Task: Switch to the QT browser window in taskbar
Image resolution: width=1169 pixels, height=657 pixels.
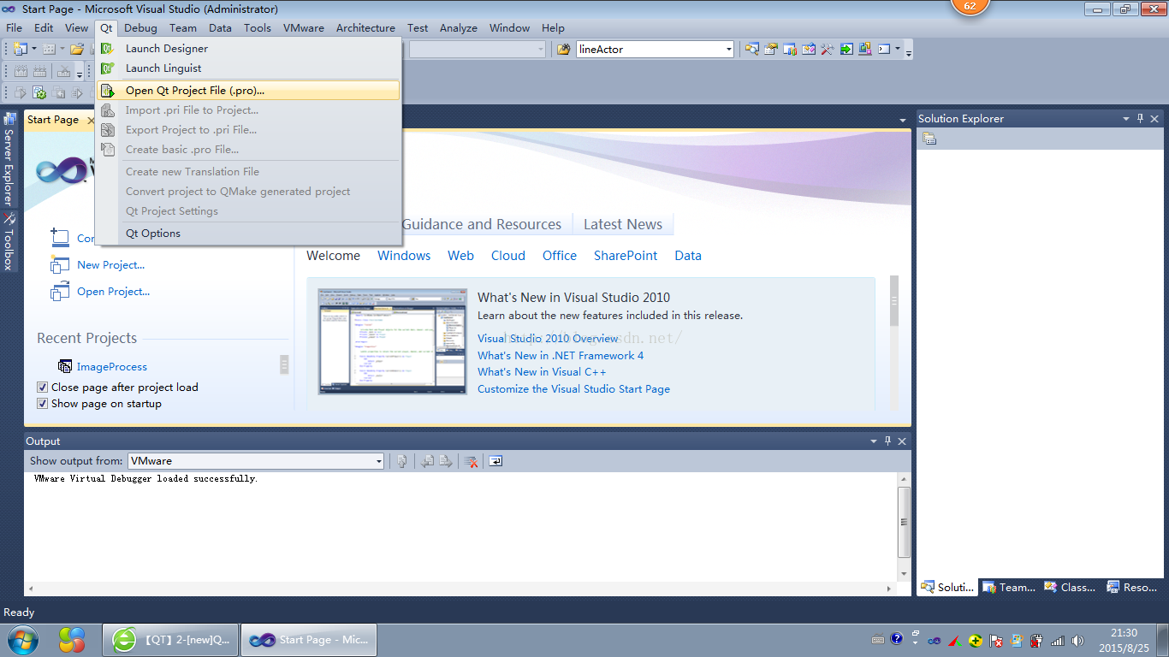Action: [171, 640]
